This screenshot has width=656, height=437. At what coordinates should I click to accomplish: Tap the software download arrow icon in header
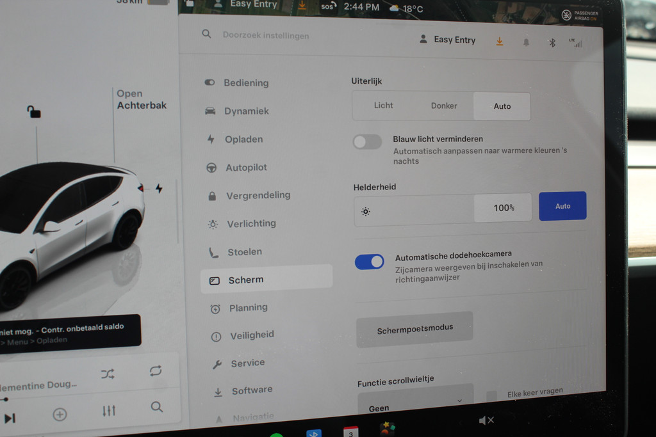click(x=500, y=42)
